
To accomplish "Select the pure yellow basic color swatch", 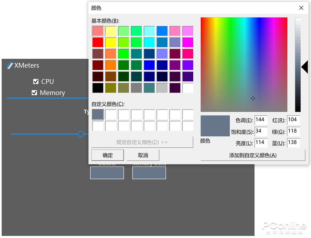I will coord(111,42).
